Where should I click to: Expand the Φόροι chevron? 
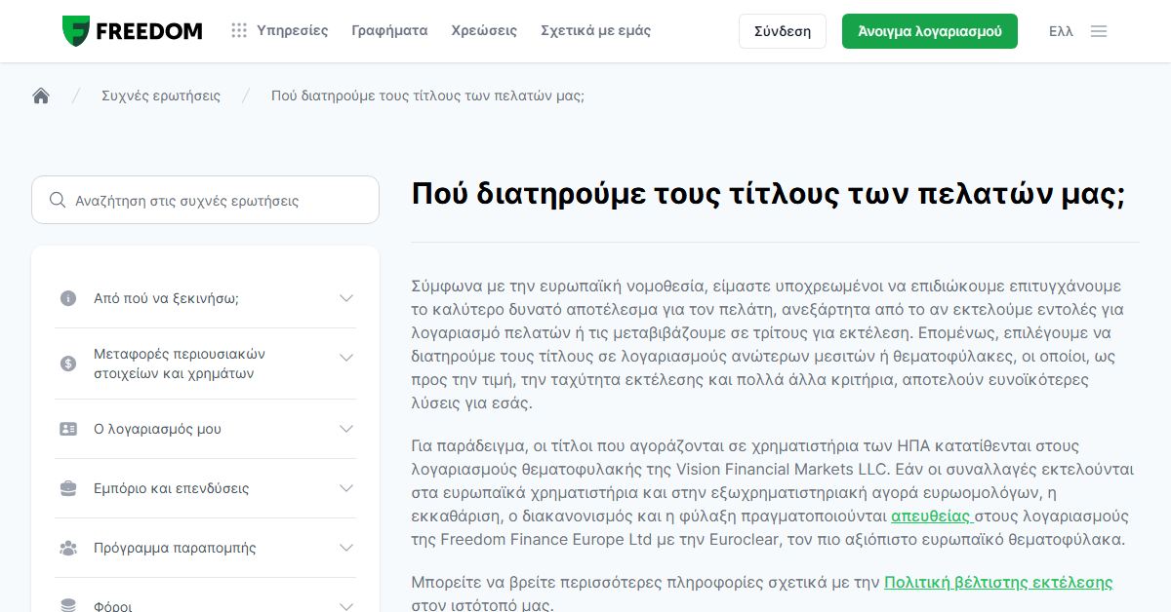346,606
